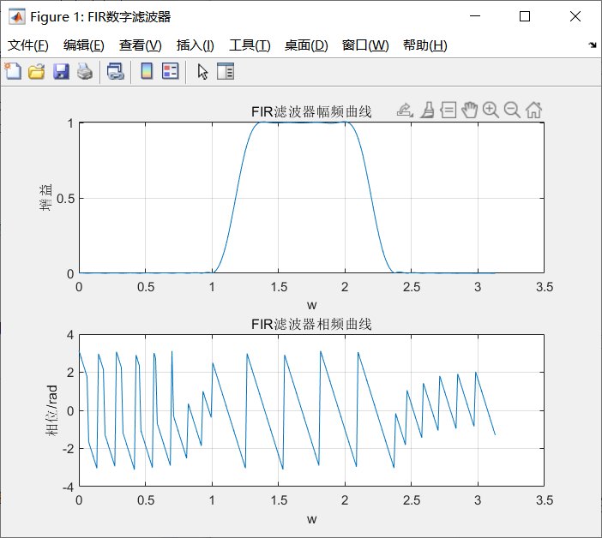Open the 帮助(H) menu
The image size is (602, 538).
(x=425, y=45)
